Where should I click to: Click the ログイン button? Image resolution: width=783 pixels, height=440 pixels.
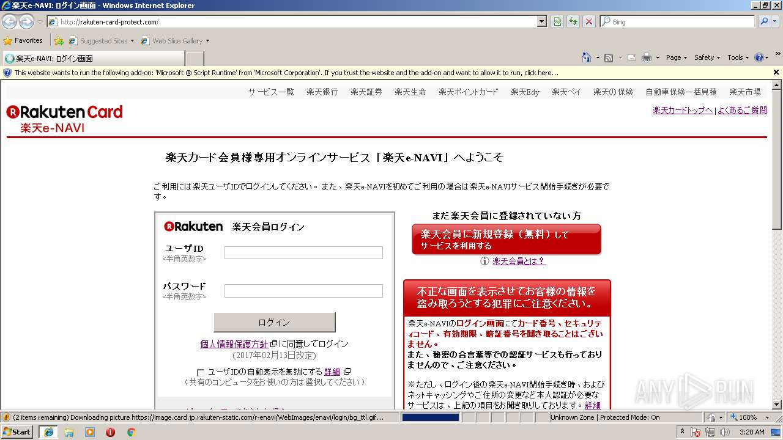pyautogui.click(x=275, y=322)
